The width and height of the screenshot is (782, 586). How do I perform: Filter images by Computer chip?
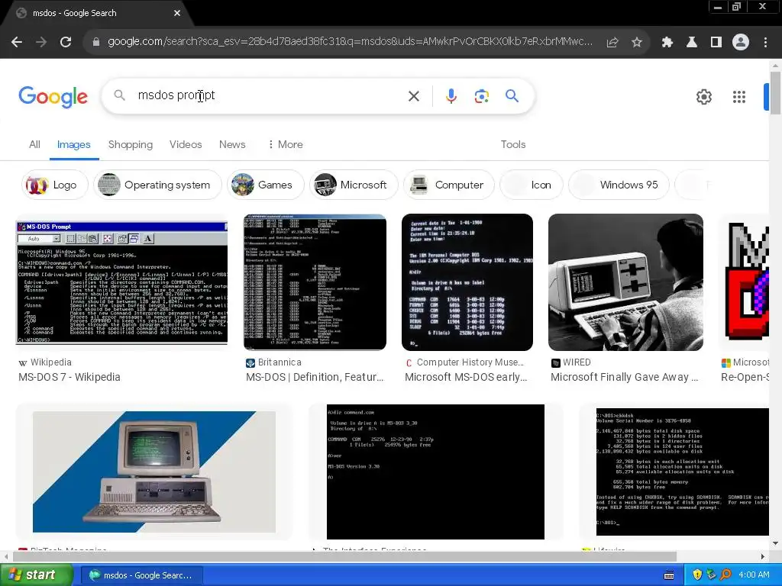point(449,185)
